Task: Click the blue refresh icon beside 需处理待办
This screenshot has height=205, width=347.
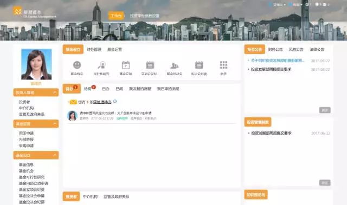Action: click(x=115, y=102)
